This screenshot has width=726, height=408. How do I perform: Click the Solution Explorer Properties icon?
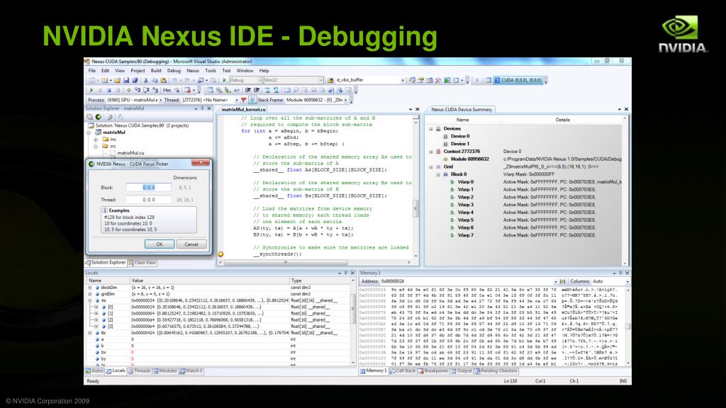[x=90, y=117]
